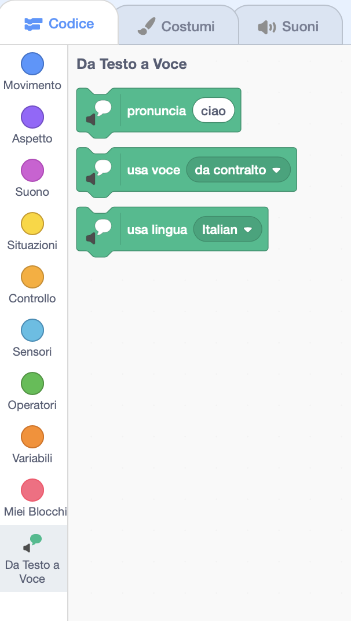This screenshot has height=621, width=351.
Task: Open the Italian language dropdown
Action: [x=228, y=229]
